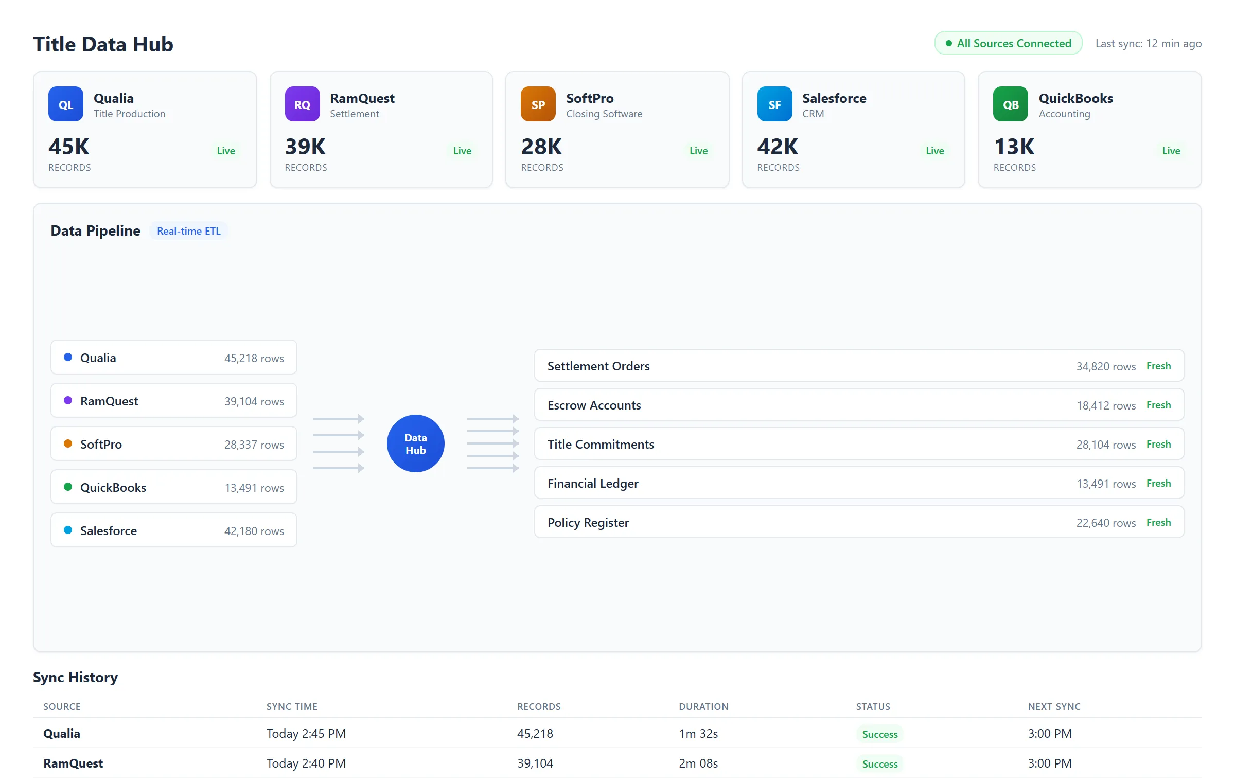Select the RamQuest RQ icon
The height and width of the screenshot is (782, 1235).
coord(302,104)
